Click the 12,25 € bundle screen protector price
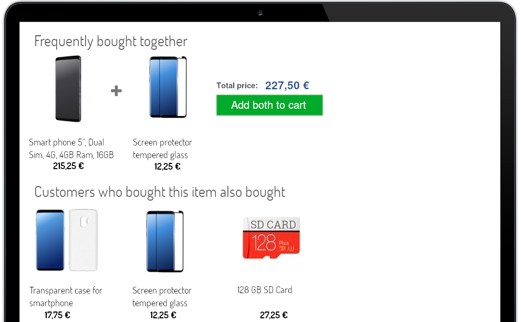This screenshot has width=521, height=322. click(x=167, y=167)
